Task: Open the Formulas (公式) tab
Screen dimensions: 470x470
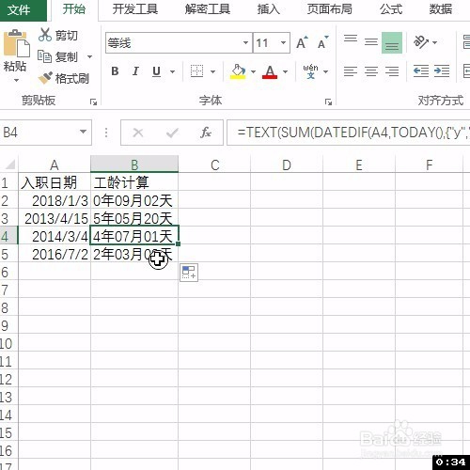Action: pyautogui.click(x=391, y=9)
